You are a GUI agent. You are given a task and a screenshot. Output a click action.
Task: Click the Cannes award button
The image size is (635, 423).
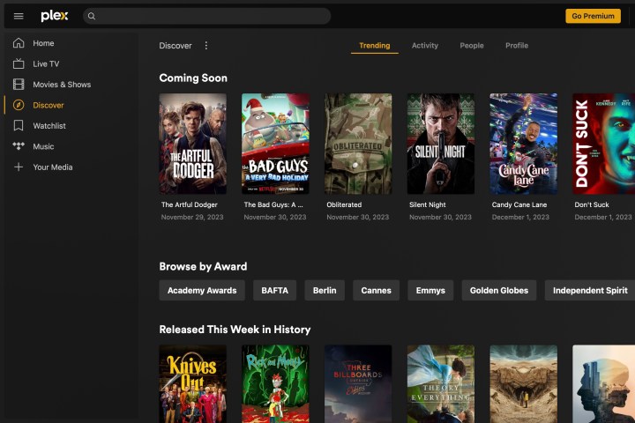point(376,291)
